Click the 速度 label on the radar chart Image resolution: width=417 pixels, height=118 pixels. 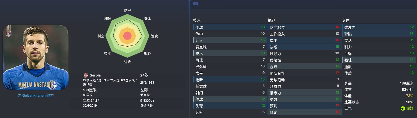coord(155,36)
